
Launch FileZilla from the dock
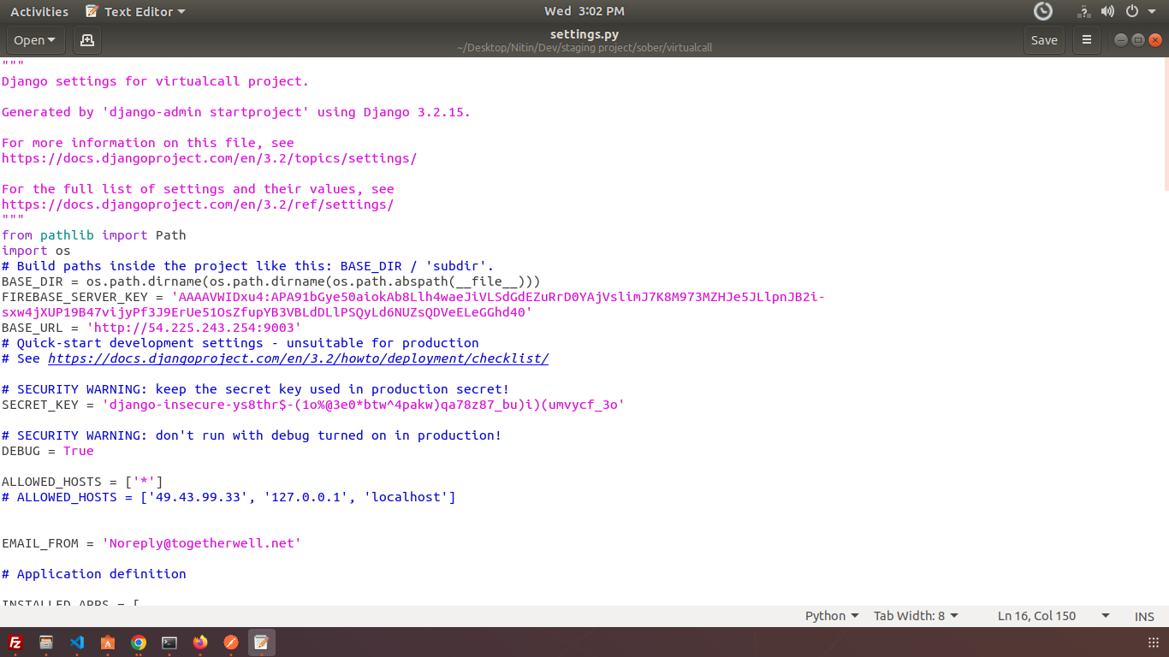click(x=15, y=642)
